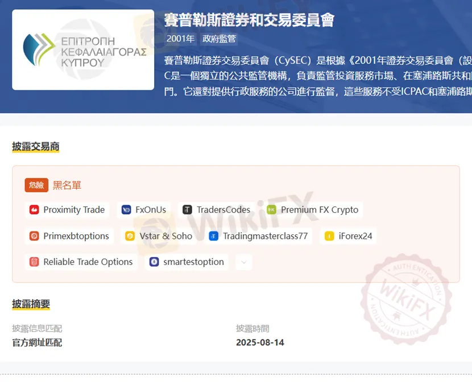The height and width of the screenshot is (385, 472).
Task: Click the FxOnUs blue logo icon
Action: 126,209
